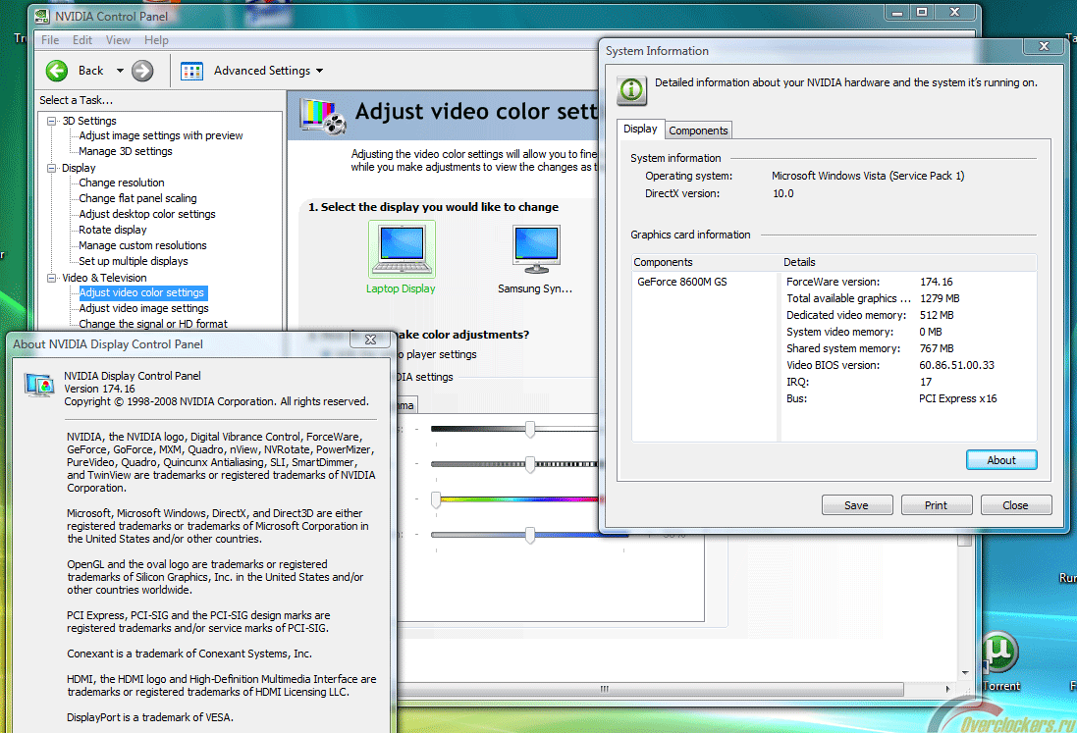Collapse the Display tree node
The height and width of the screenshot is (733, 1077).
[51, 168]
